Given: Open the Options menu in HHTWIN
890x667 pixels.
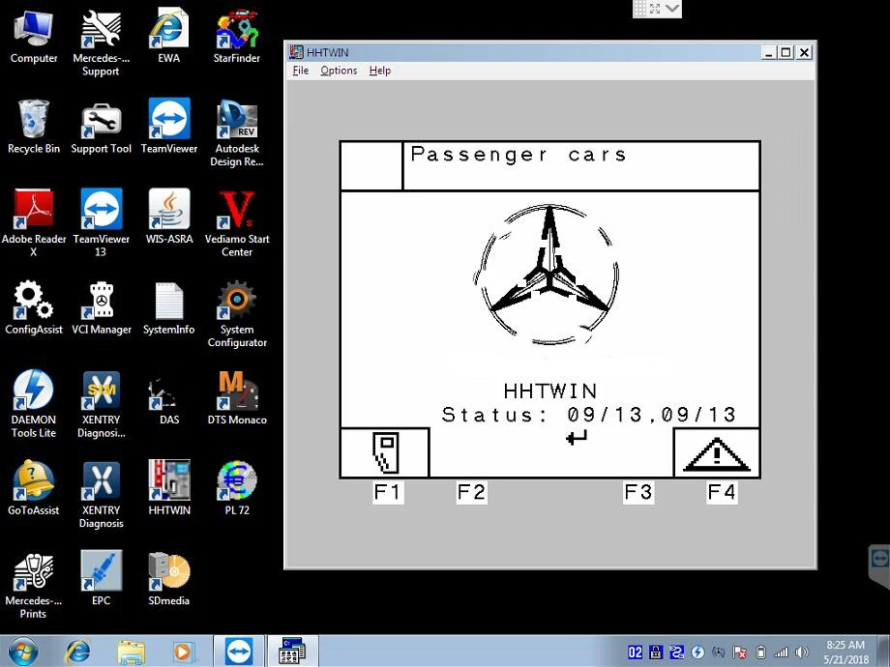Looking at the screenshot, I should (339, 71).
